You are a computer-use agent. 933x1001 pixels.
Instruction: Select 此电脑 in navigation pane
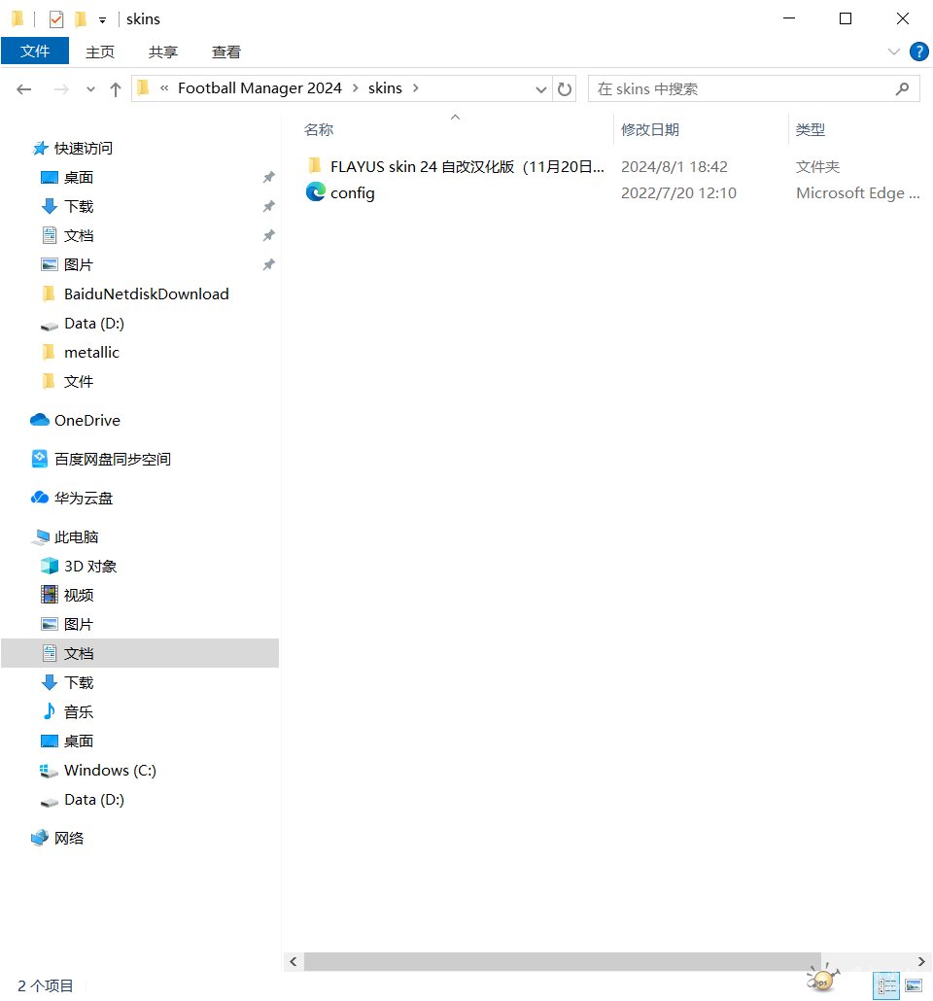click(76, 536)
